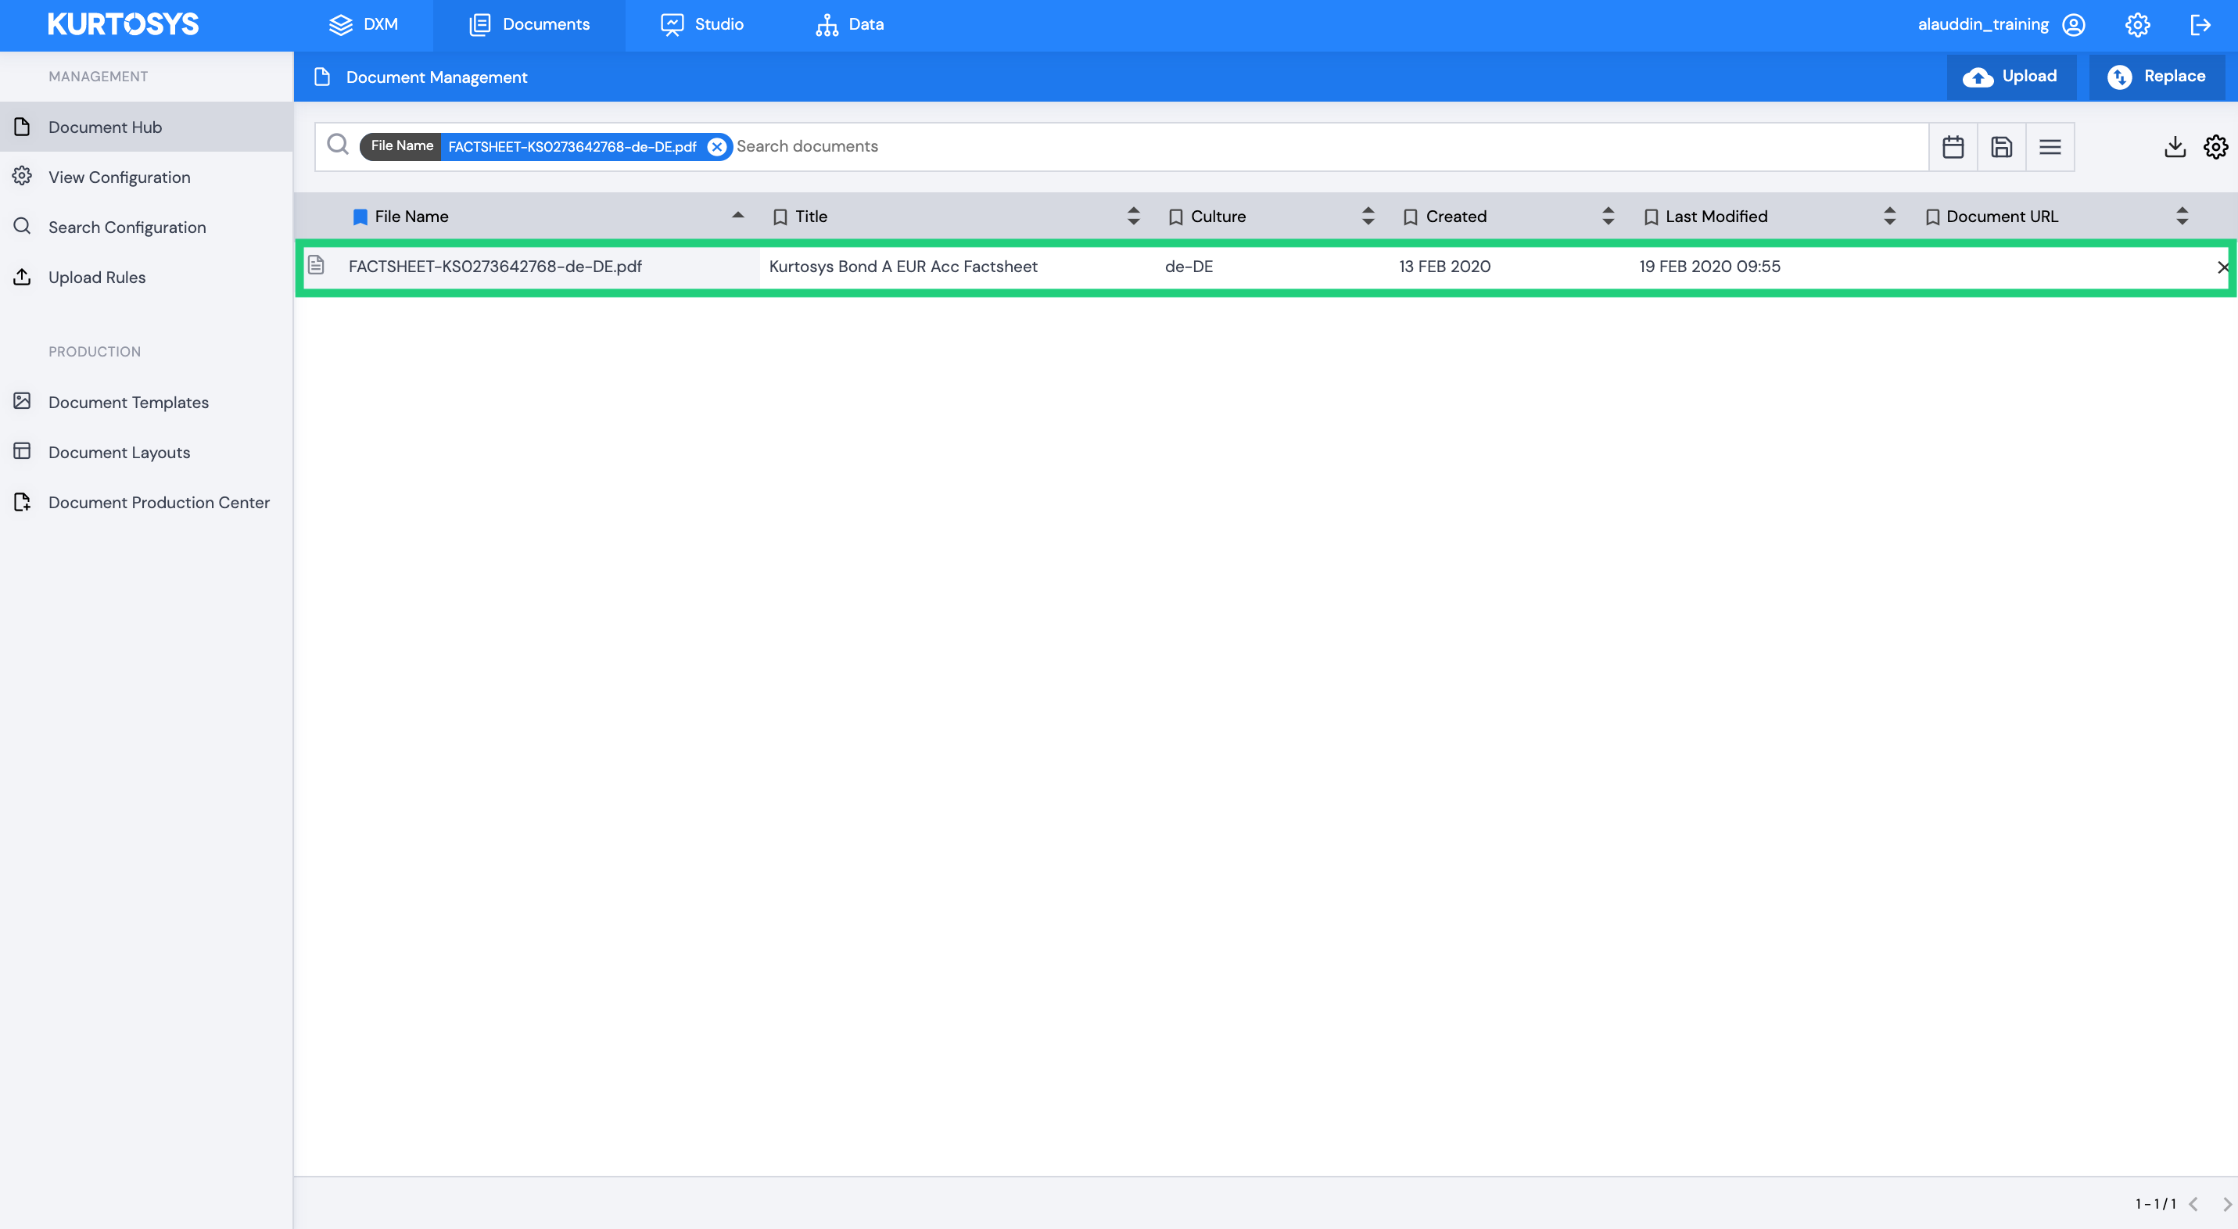The image size is (2238, 1229).
Task: Open View Configuration
Action: [x=146, y=177]
